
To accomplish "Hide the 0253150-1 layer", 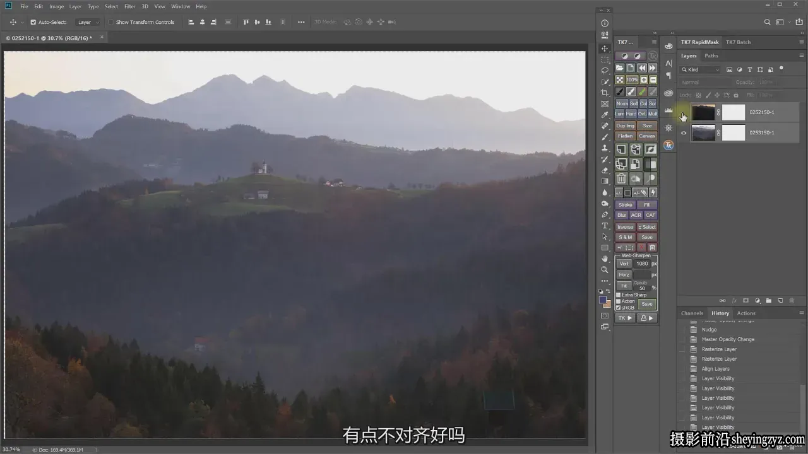I will [684, 133].
